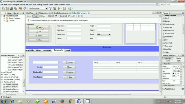185x104 pixels.
Task: Open the Tools menu
Action: [56, 5]
